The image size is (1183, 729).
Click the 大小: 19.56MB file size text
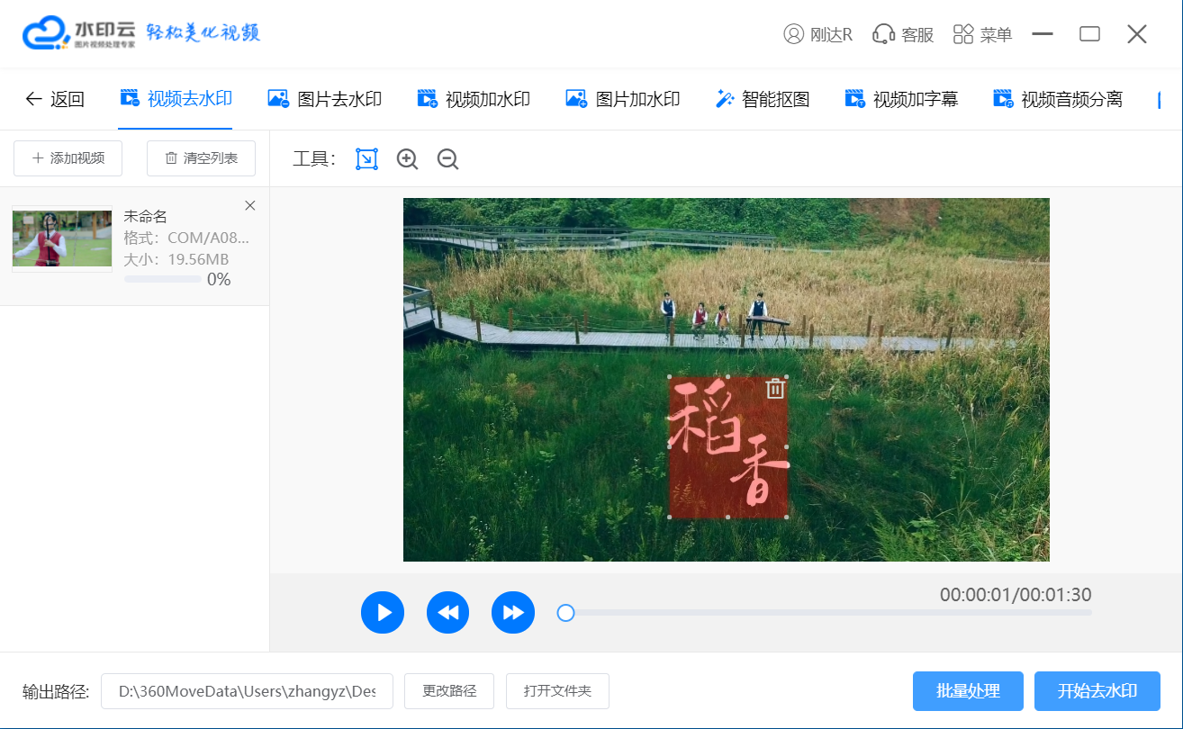click(176, 259)
